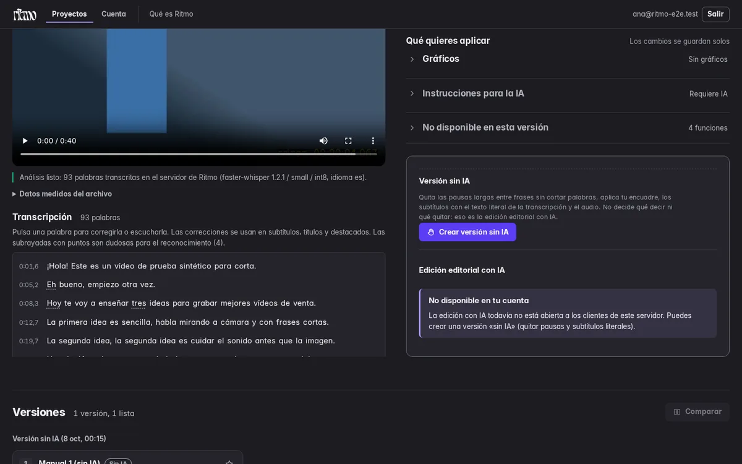Click the word 'sencilla,' in transcript
742x464 pixels.
pos(137,322)
